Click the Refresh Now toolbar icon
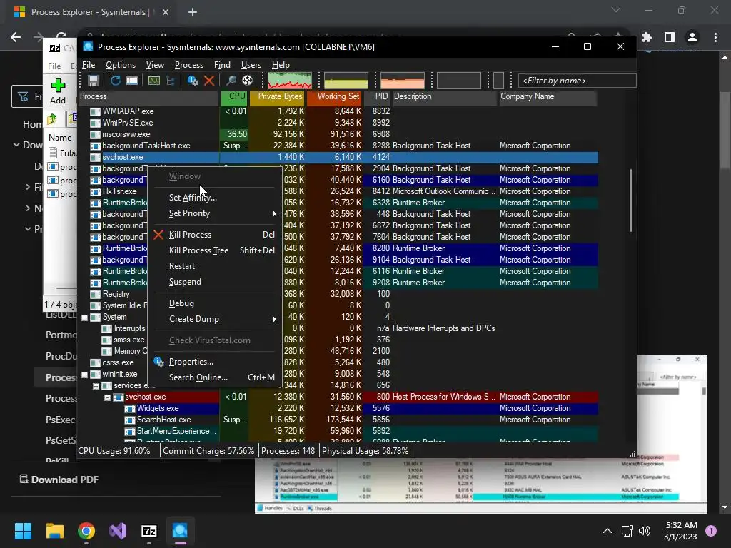Viewport: 731px width, 548px height. click(115, 81)
